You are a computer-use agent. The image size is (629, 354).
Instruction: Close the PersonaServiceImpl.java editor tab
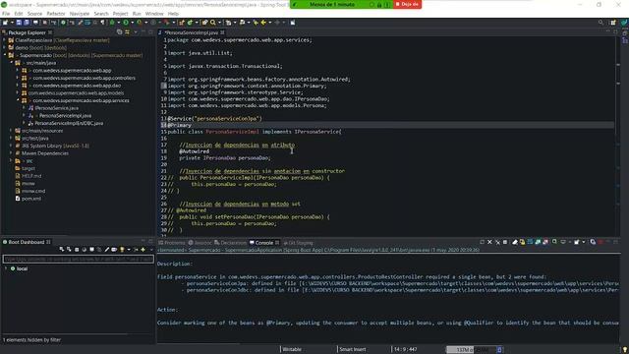pos(222,32)
